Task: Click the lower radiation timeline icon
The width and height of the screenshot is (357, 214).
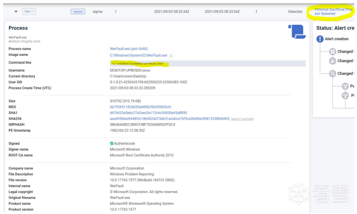Action: [x=345, y=96]
